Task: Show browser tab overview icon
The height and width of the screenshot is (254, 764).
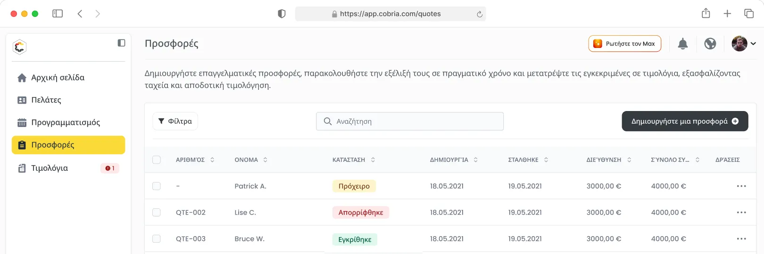Action: [749, 14]
